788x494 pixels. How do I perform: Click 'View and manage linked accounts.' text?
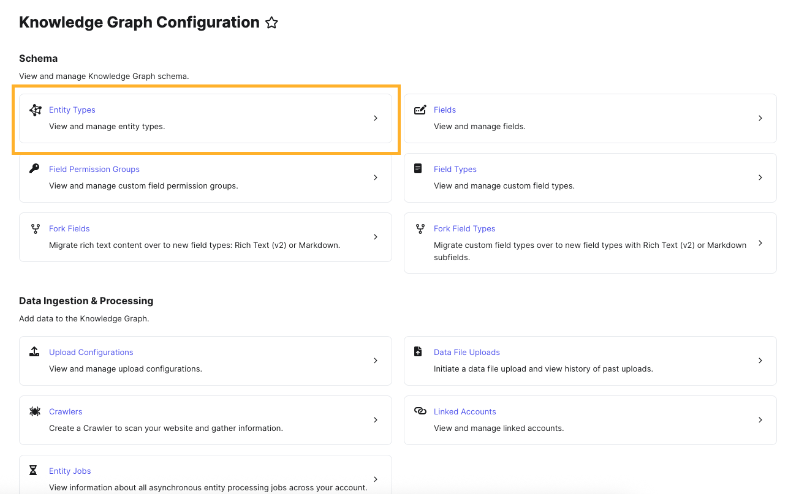click(499, 429)
